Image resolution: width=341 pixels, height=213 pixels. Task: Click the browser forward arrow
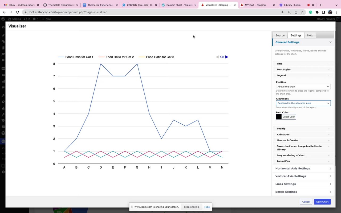point(11,12)
